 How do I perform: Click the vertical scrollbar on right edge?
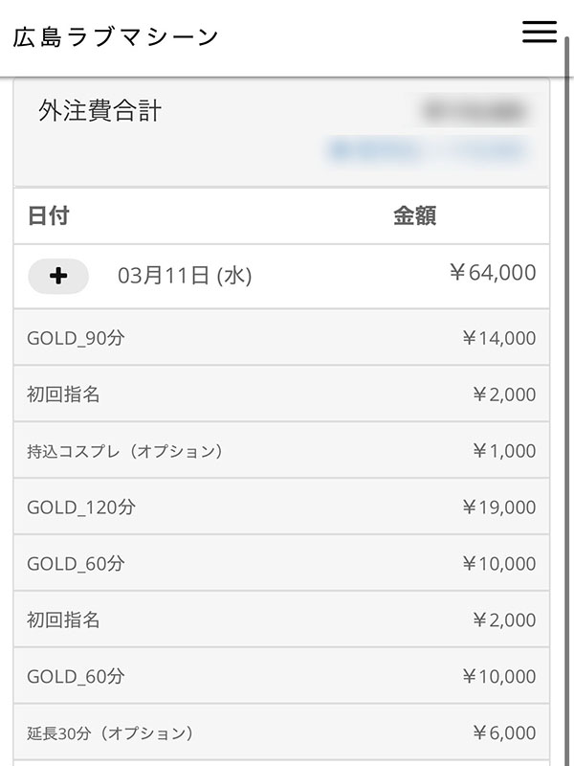pos(569,383)
